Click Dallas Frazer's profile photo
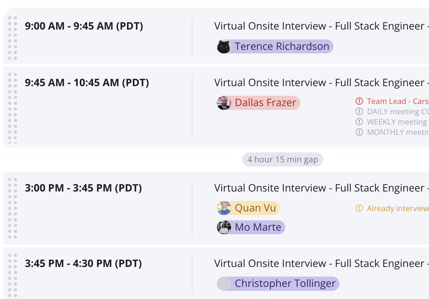 point(224,103)
